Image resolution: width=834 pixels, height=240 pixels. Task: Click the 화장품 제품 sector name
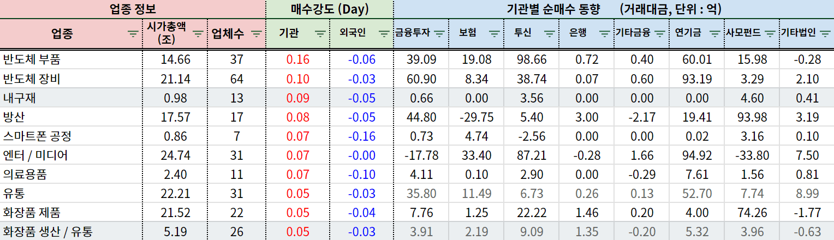[x=32, y=213]
